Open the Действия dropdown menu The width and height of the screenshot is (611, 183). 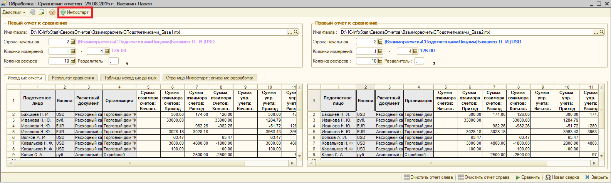tap(13, 12)
